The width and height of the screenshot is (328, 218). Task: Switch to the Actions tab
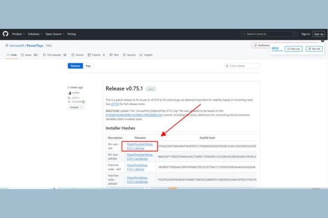(78, 55)
